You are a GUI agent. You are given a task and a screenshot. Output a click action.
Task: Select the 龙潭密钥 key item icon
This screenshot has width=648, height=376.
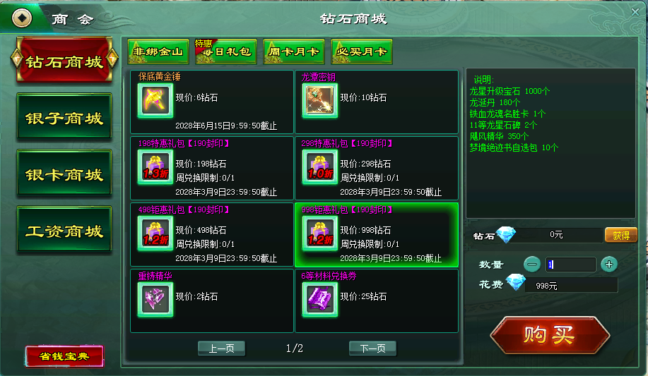(320, 100)
